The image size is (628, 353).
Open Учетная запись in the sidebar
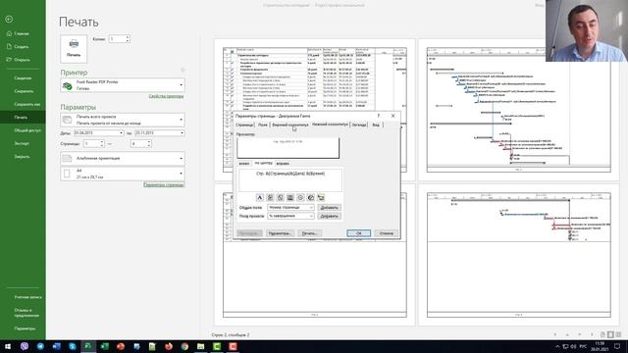pos(27,297)
